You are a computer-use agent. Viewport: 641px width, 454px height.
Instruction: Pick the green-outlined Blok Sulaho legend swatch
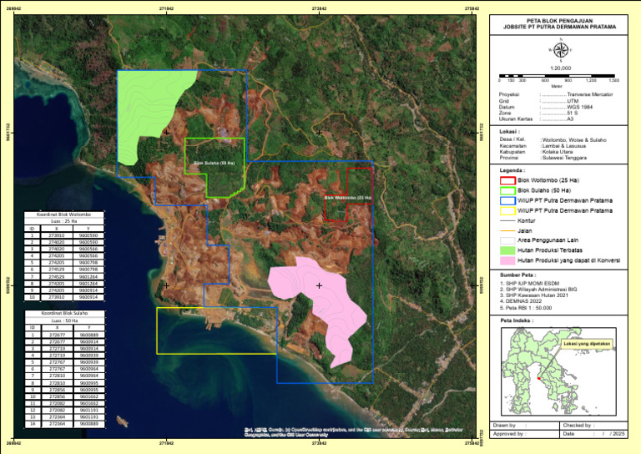[x=507, y=190]
